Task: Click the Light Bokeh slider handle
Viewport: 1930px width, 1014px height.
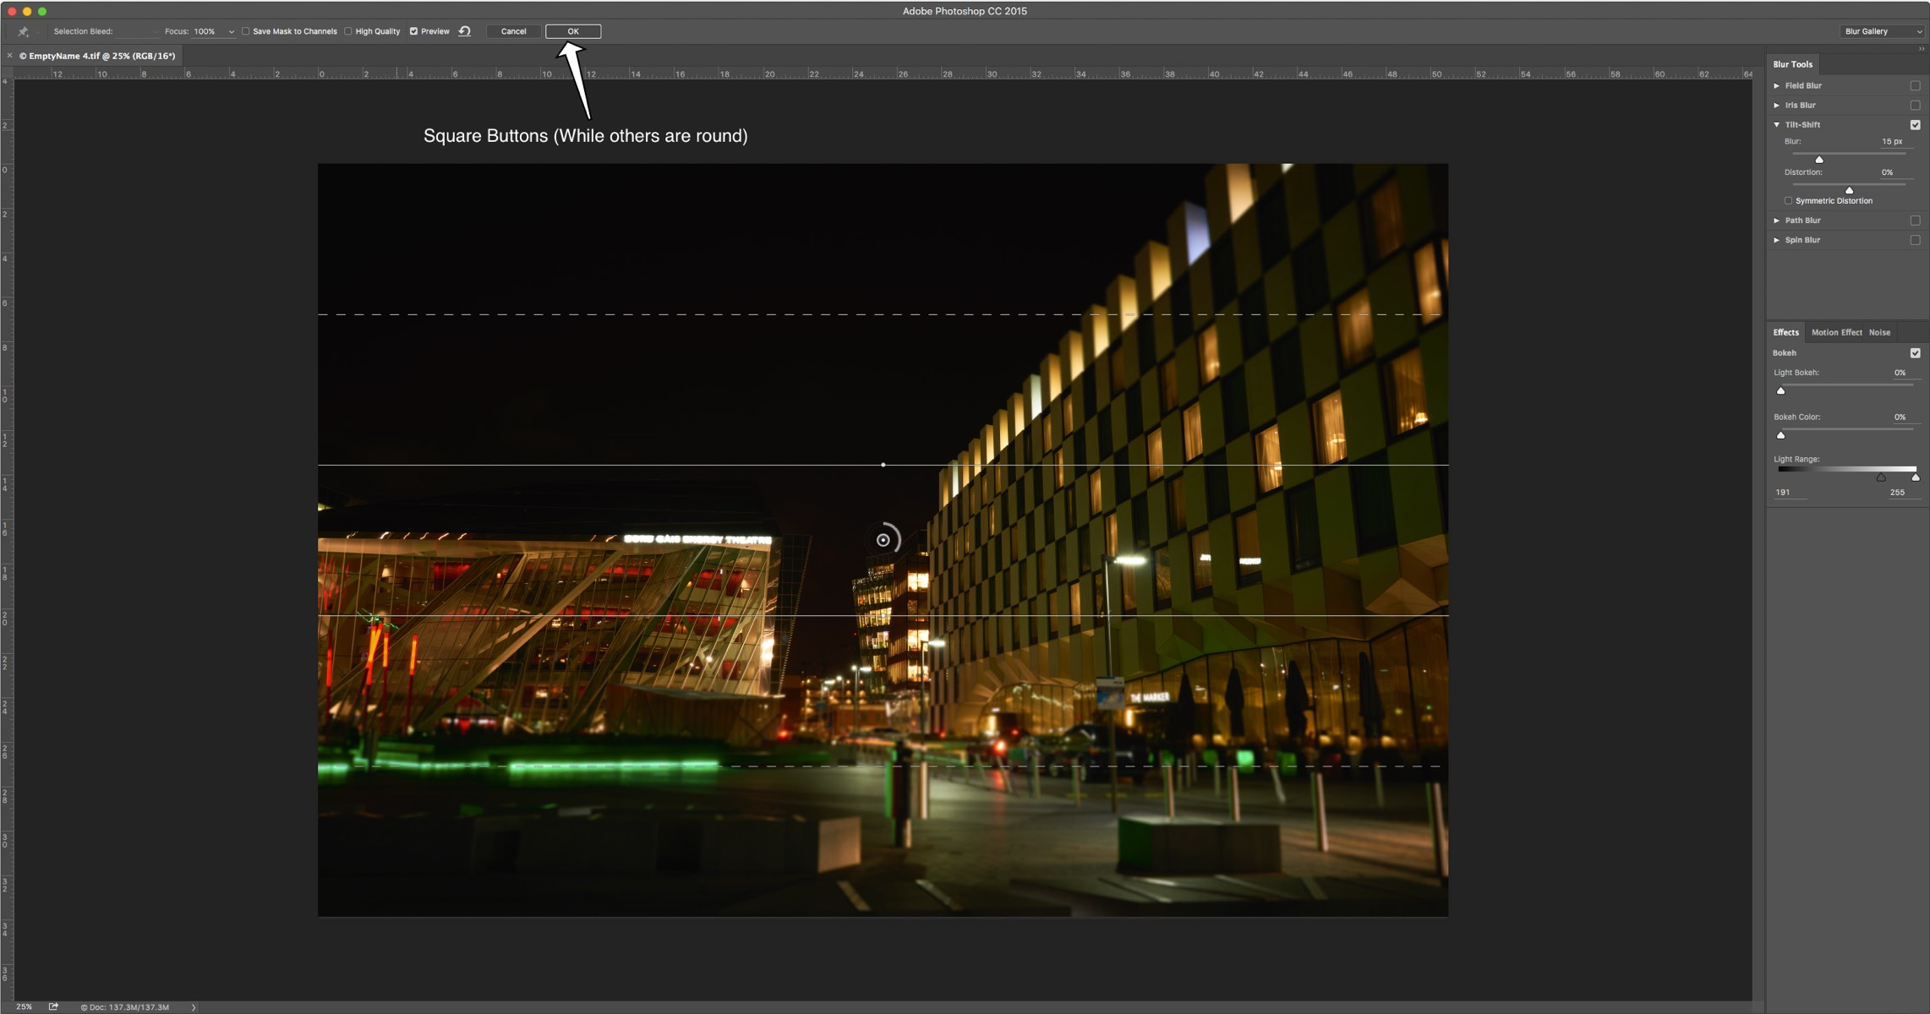Action: pyautogui.click(x=1780, y=390)
